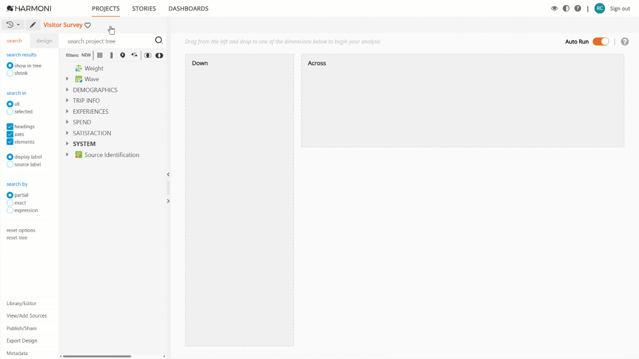Select partial search radio
This screenshot has height=359, width=639.
10,195
